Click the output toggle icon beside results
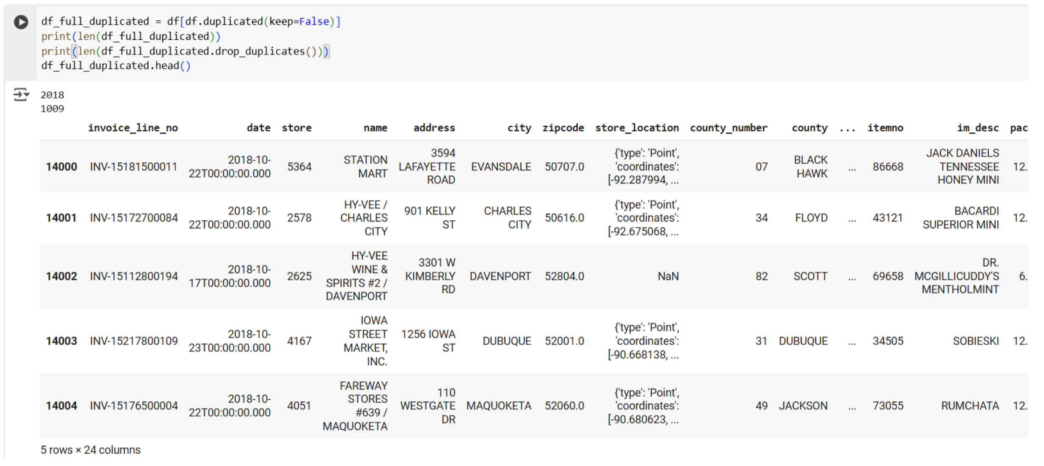The width and height of the screenshot is (1044, 466). pos(21,95)
